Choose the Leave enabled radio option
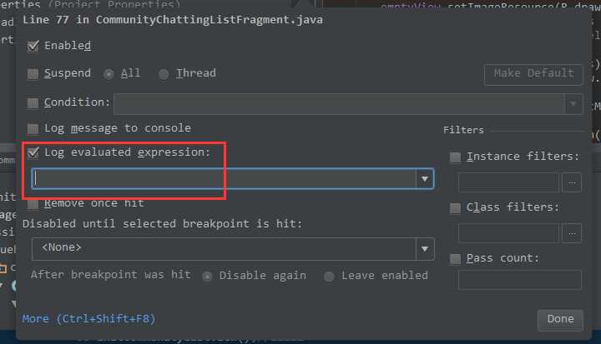Viewport: 601px width, 344px height. pyautogui.click(x=329, y=277)
